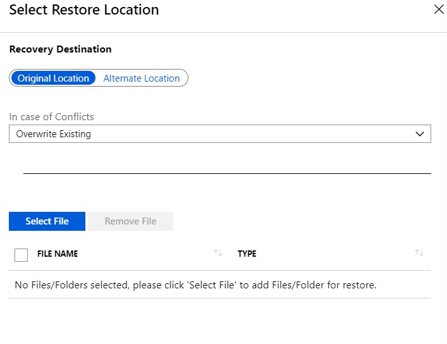Click the Recovery Destination heading
Screen dimensions: 447x344
[61, 49]
